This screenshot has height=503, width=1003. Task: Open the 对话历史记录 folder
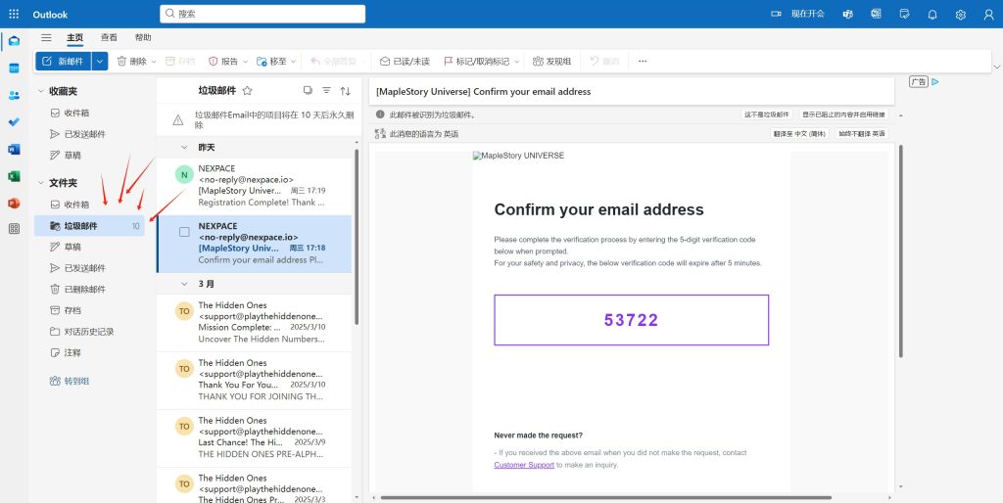pyautogui.click(x=89, y=332)
